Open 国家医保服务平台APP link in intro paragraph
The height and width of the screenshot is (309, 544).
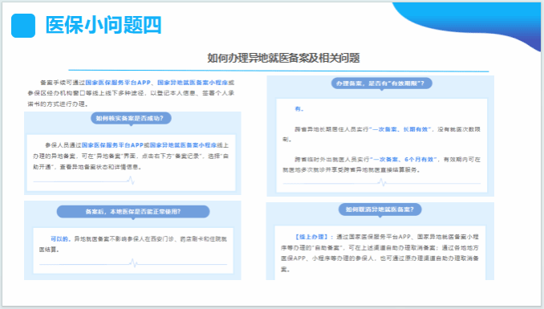(118, 83)
